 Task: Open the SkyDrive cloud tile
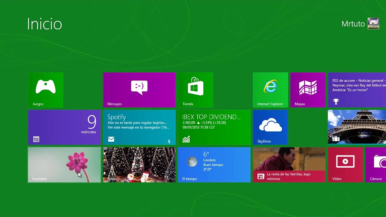pos(270,127)
